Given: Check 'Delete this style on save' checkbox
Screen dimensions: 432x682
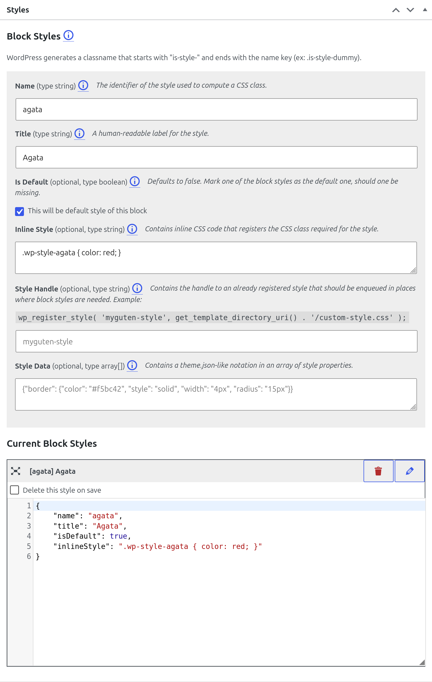Looking at the screenshot, I should (14, 490).
